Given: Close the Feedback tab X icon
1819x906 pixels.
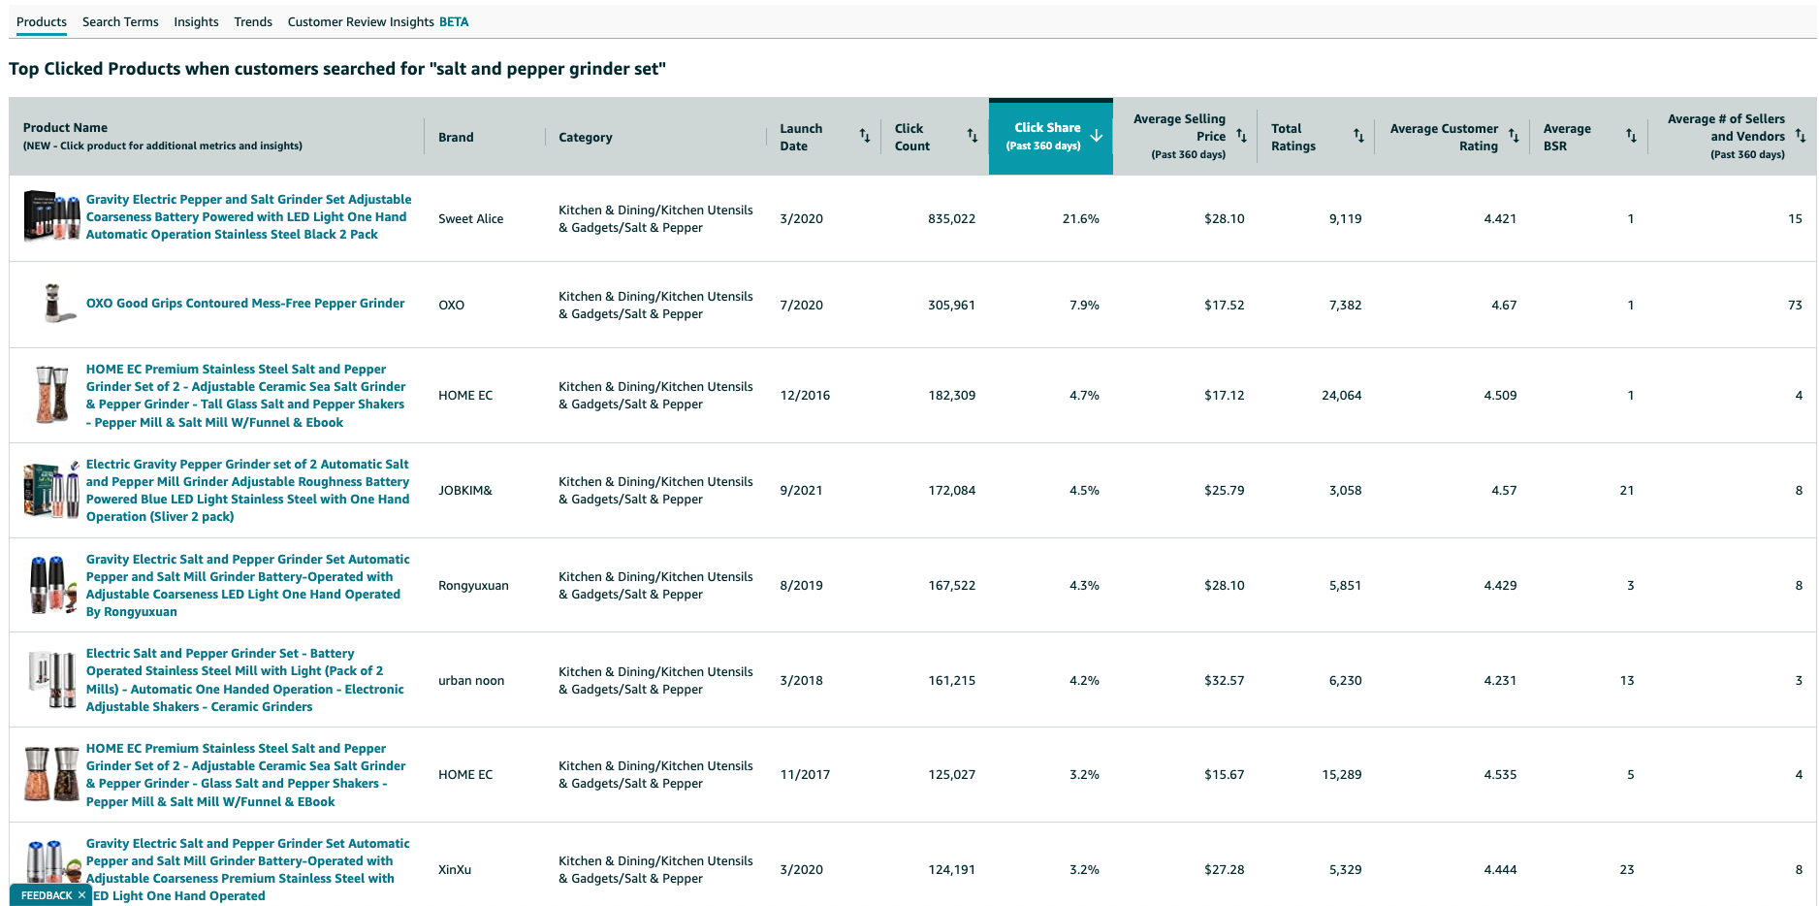Looking at the screenshot, I should click(x=81, y=895).
